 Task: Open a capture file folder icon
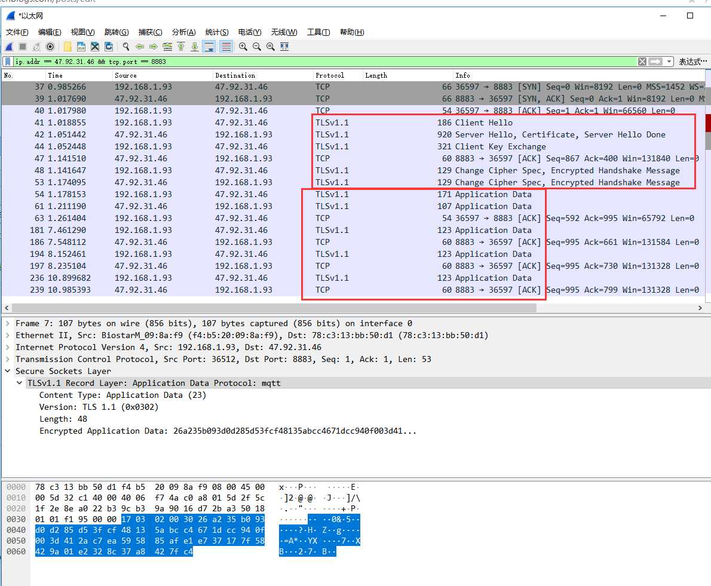click(68, 47)
